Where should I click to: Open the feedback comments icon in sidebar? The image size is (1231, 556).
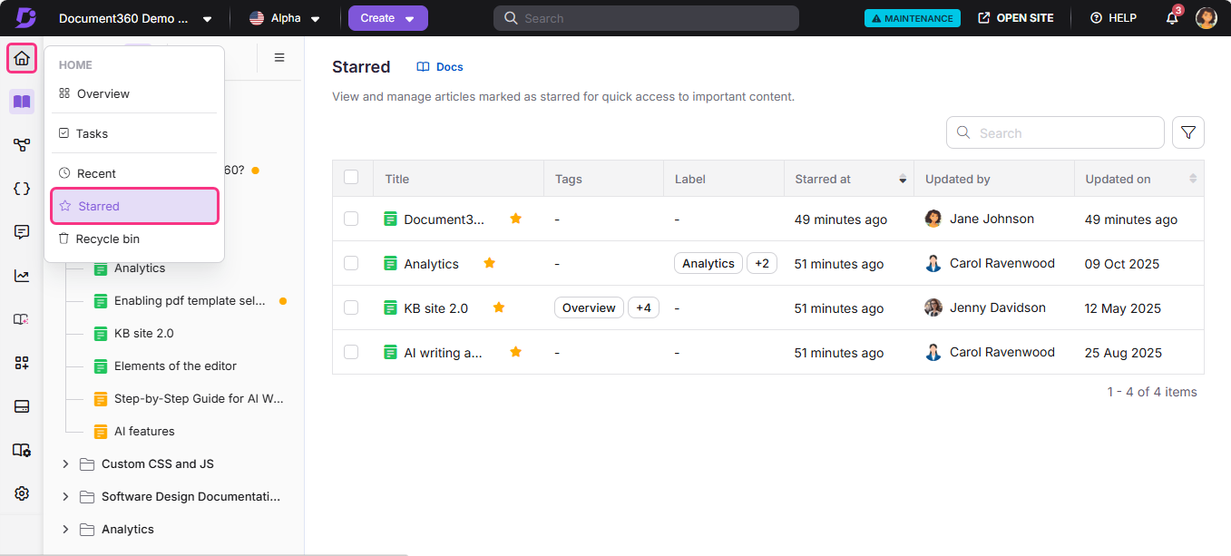(22, 232)
